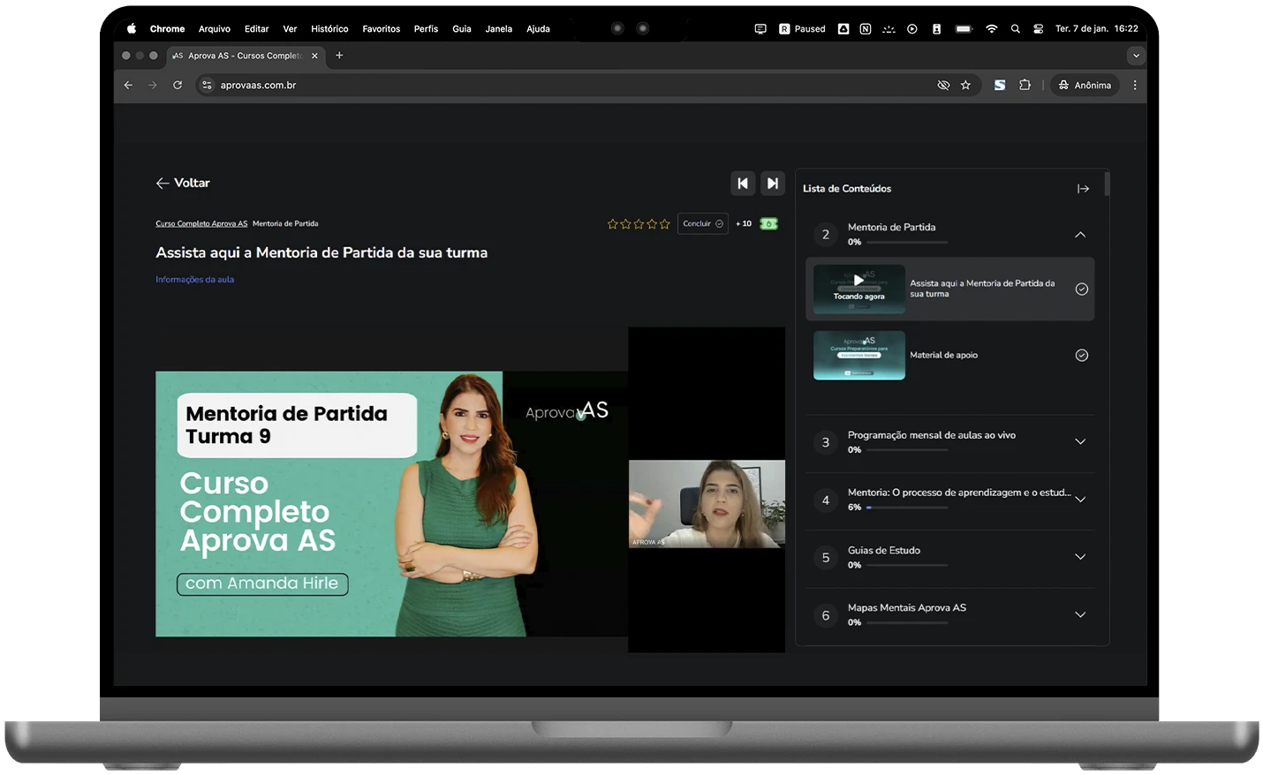Screen dimensions: 1263x775
Task: Open the Guia menu
Action: 462,29
